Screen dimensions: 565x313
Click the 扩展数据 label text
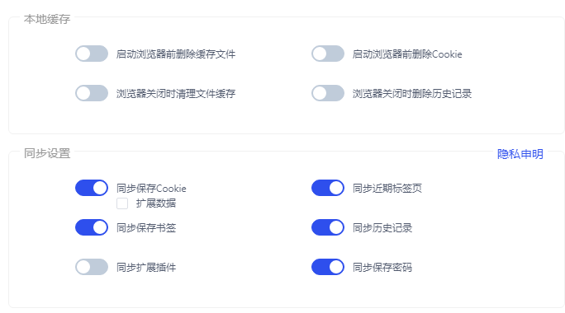[x=156, y=203]
